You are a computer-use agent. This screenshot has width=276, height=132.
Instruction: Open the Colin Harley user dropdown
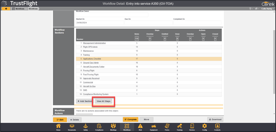point(267,9)
